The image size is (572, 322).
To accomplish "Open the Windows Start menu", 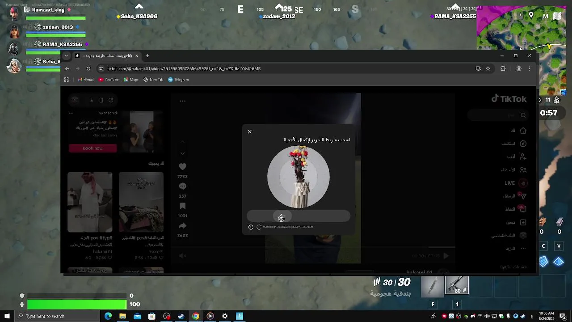I will coord(7,316).
